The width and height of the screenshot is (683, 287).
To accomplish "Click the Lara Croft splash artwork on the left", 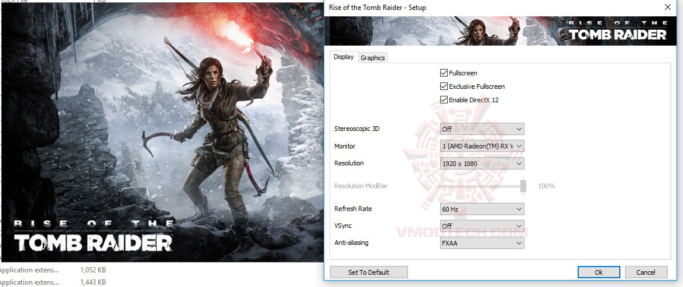I will click(163, 133).
